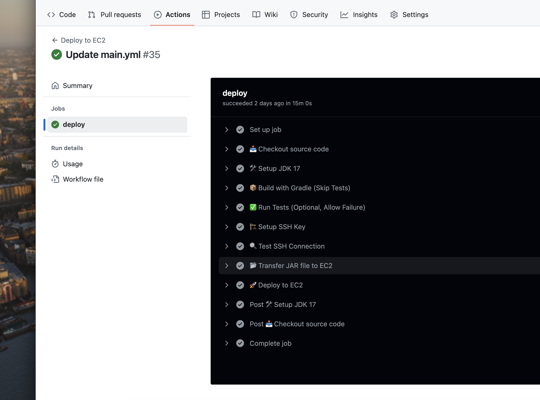Click the Insights graph icon
The image size is (540, 400).
coord(344,15)
